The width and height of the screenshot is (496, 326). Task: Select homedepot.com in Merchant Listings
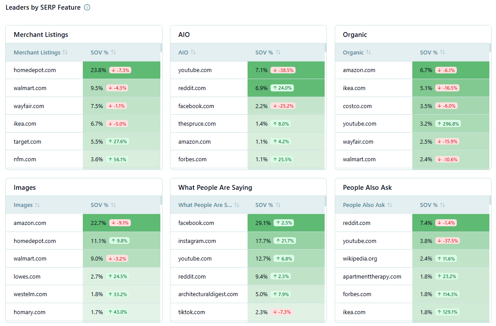(35, 70)
